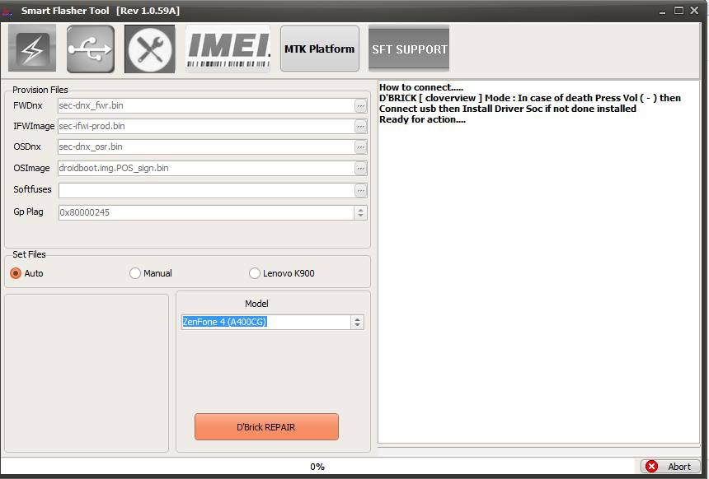The width and height of the screenshot is (709, 479).
Task: Open the SFT SUPPORT section
Action: click(x=409, y=49)
